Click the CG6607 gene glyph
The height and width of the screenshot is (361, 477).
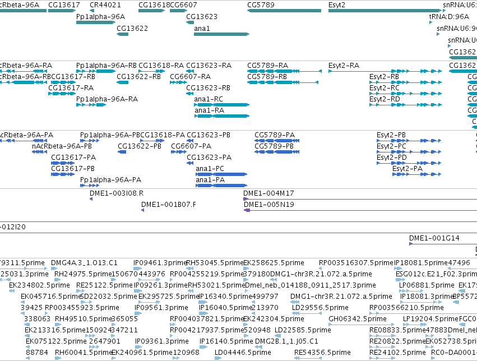(178, 11)
